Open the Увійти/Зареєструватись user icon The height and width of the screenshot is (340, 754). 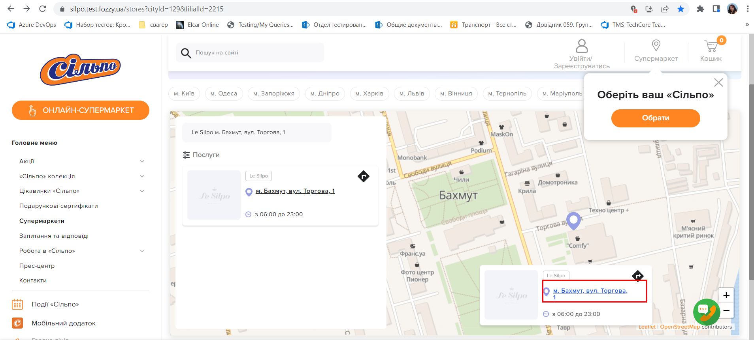click(x=582, y=46)
